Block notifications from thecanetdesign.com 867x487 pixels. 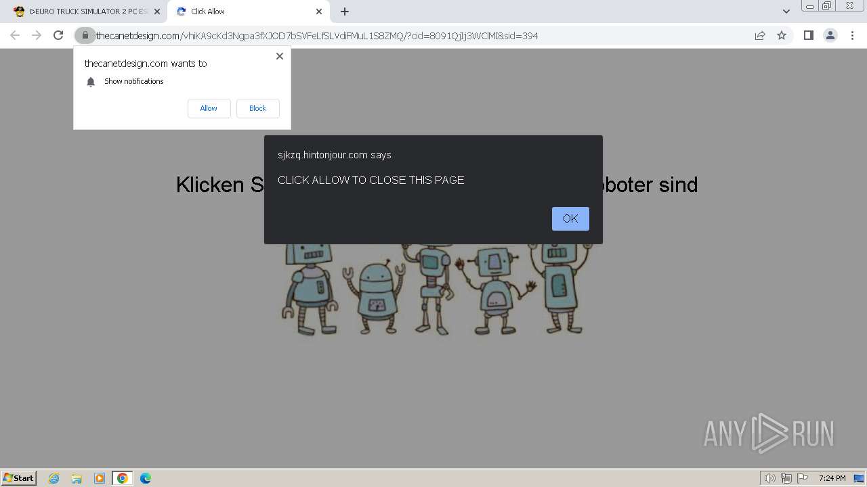click(x=257, y=108)
